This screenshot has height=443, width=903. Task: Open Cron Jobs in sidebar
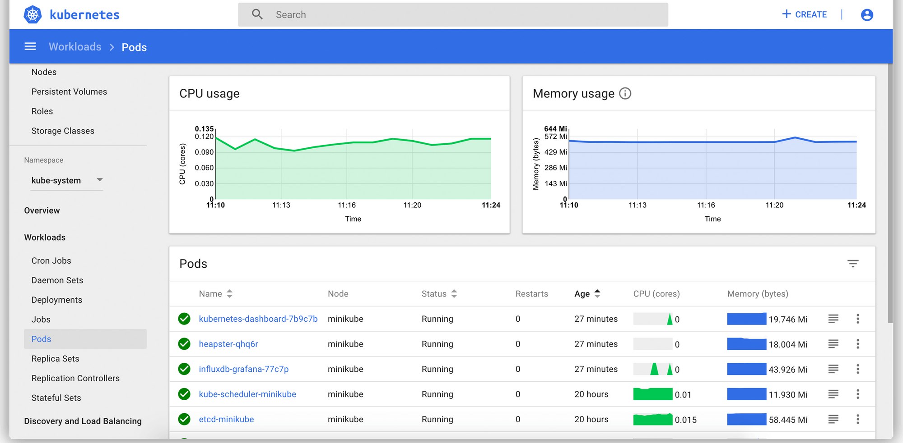51,260
